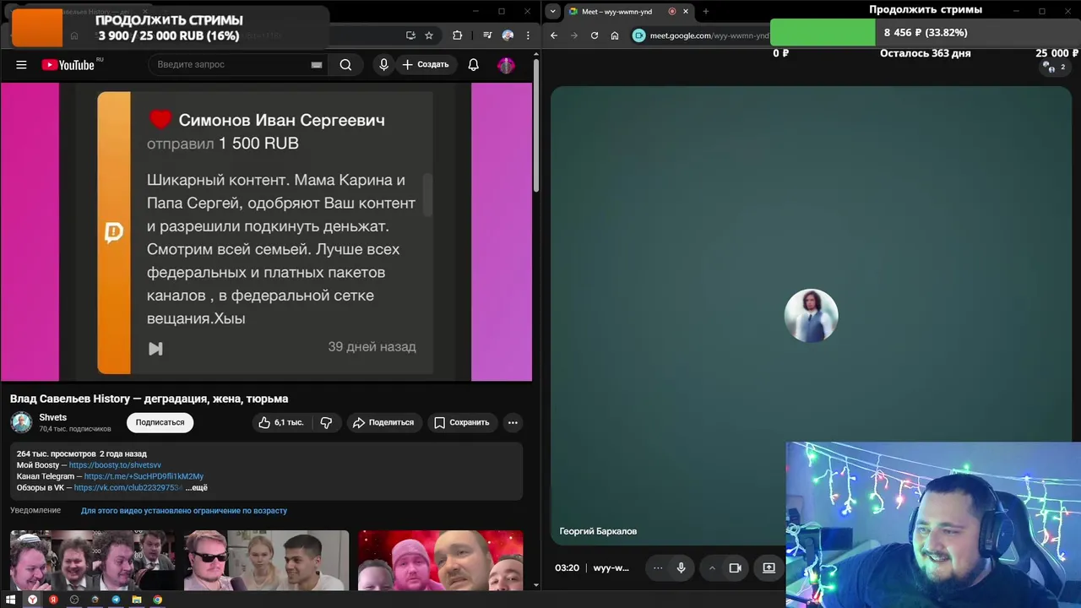Image resolution: width=1081 pixels, height=608 pixels.
Task: Click the YouTube search magnifier button
Action: coord(345,65)
